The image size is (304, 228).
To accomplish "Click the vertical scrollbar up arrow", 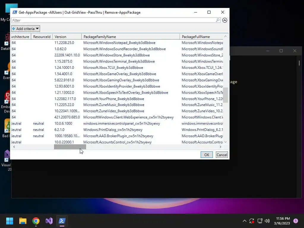I will pyautogui.click(x=225, y=37).
